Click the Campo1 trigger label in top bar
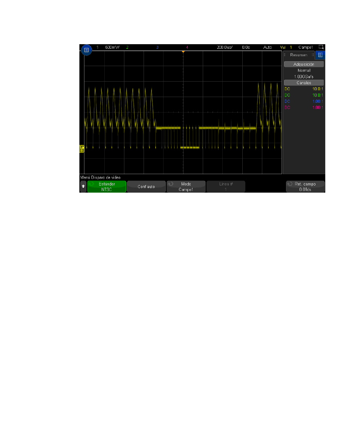The image size is (358, 440). (305, 47)
